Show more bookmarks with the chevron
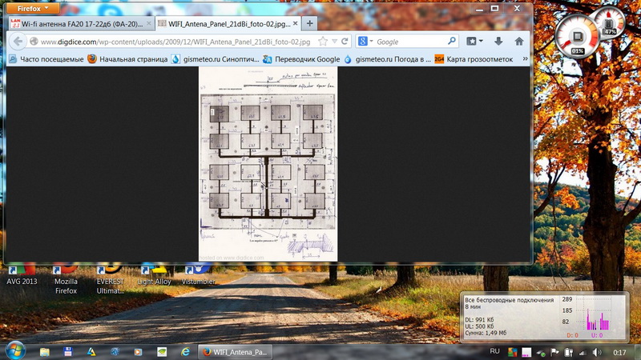641x360 pixels. (525, 58)
